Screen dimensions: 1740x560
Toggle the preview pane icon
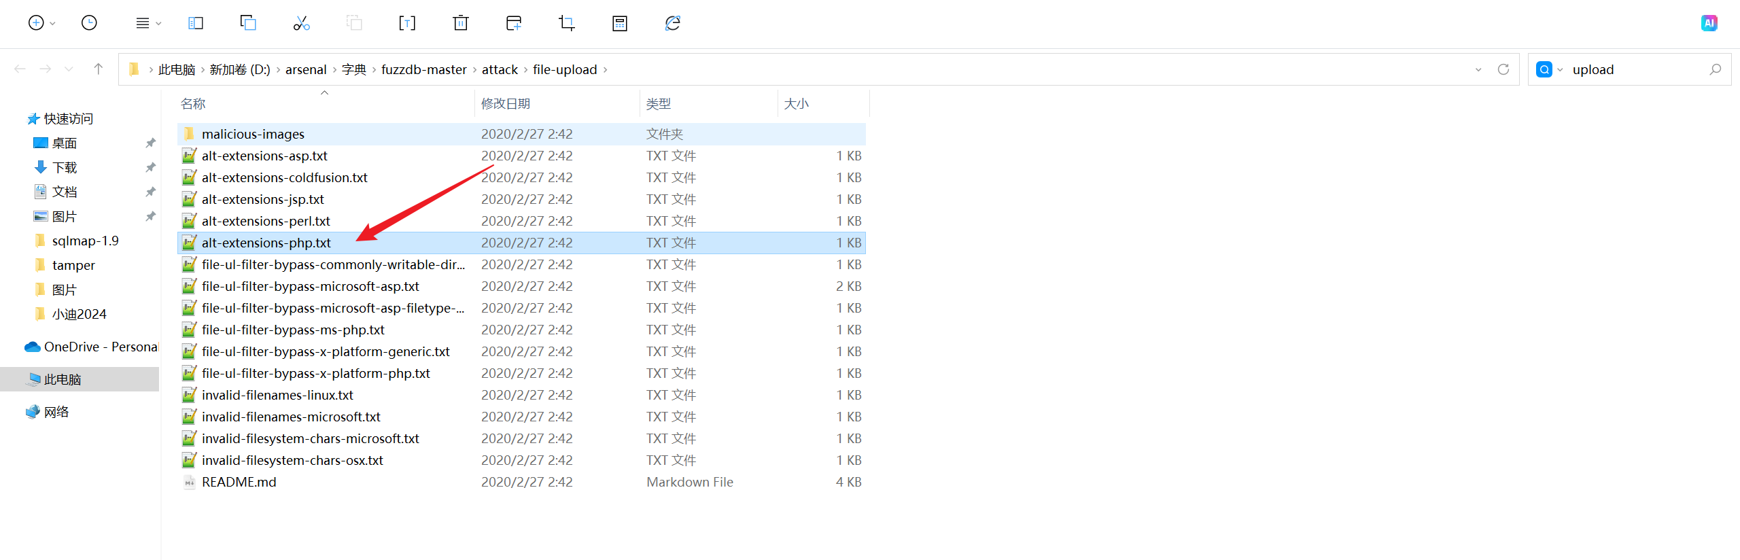[196, 23]
